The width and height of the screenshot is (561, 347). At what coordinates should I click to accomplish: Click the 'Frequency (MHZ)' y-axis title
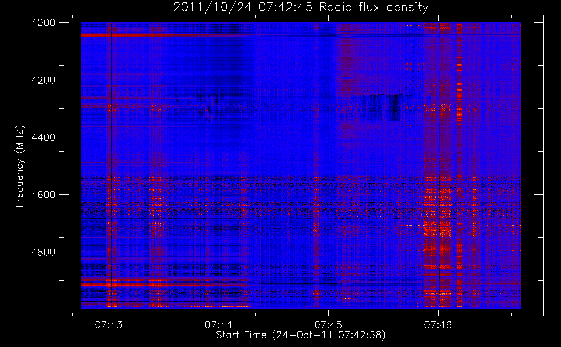coord(20,167)
